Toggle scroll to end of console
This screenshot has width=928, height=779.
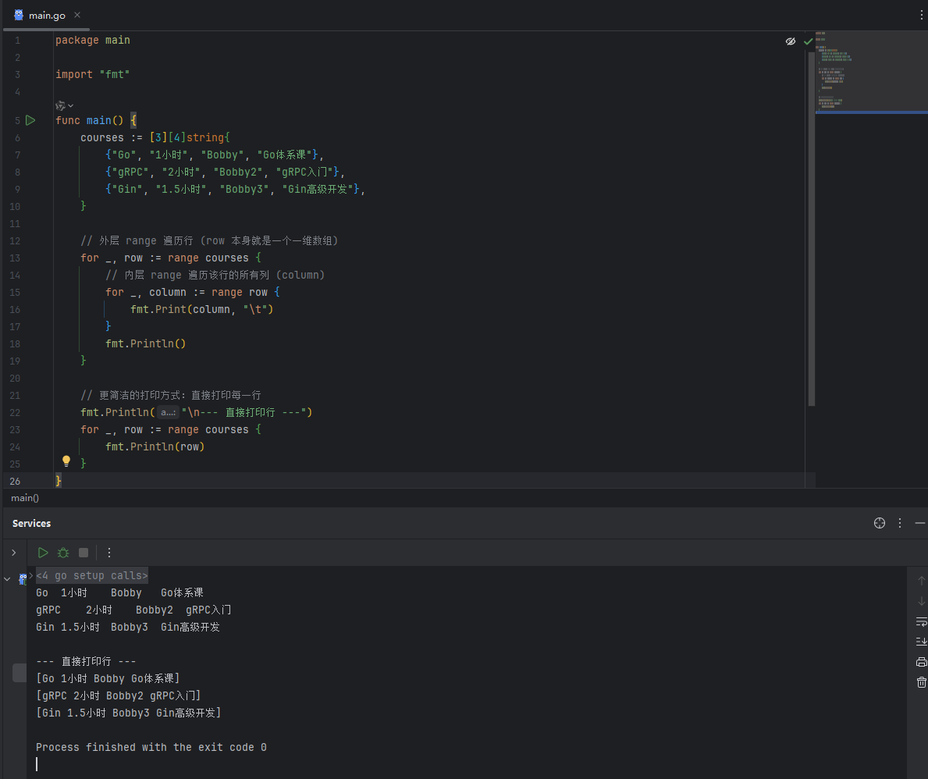coord(921,642)
